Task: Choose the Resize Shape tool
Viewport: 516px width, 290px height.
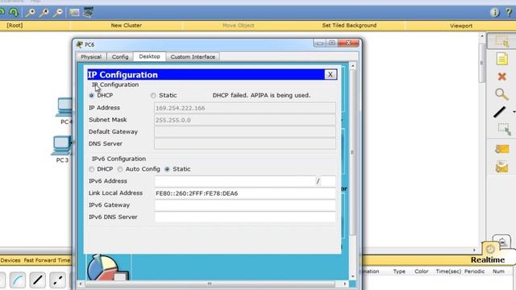Action: click(x=504, y=129)
